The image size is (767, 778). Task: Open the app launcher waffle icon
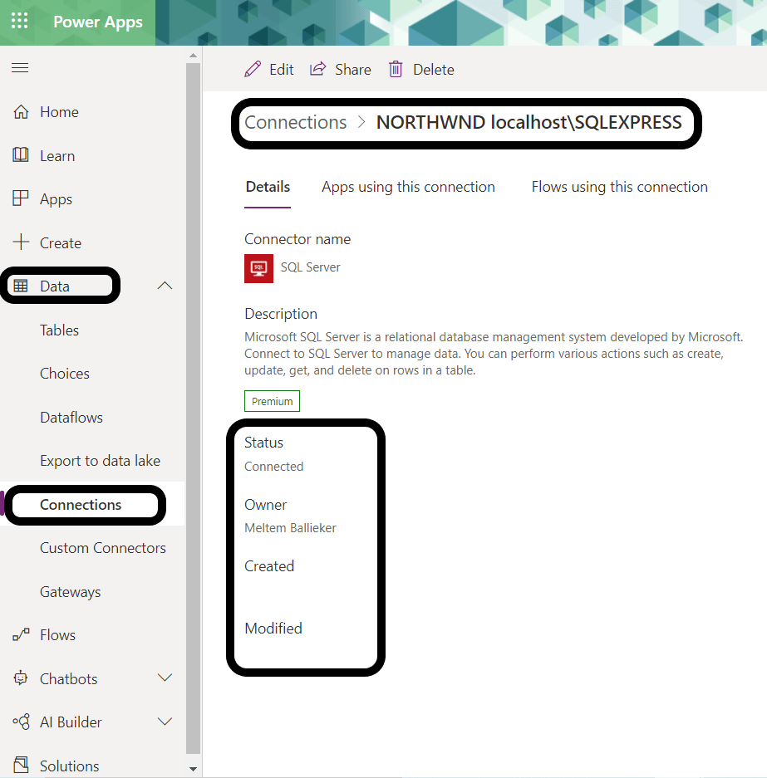tap(20, 22)
